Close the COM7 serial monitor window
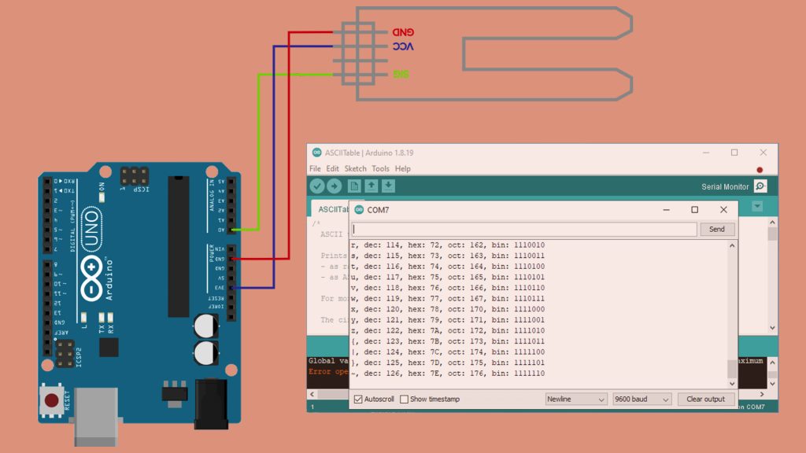Viewport: 806px width, 453px height. tap(723, 209)
